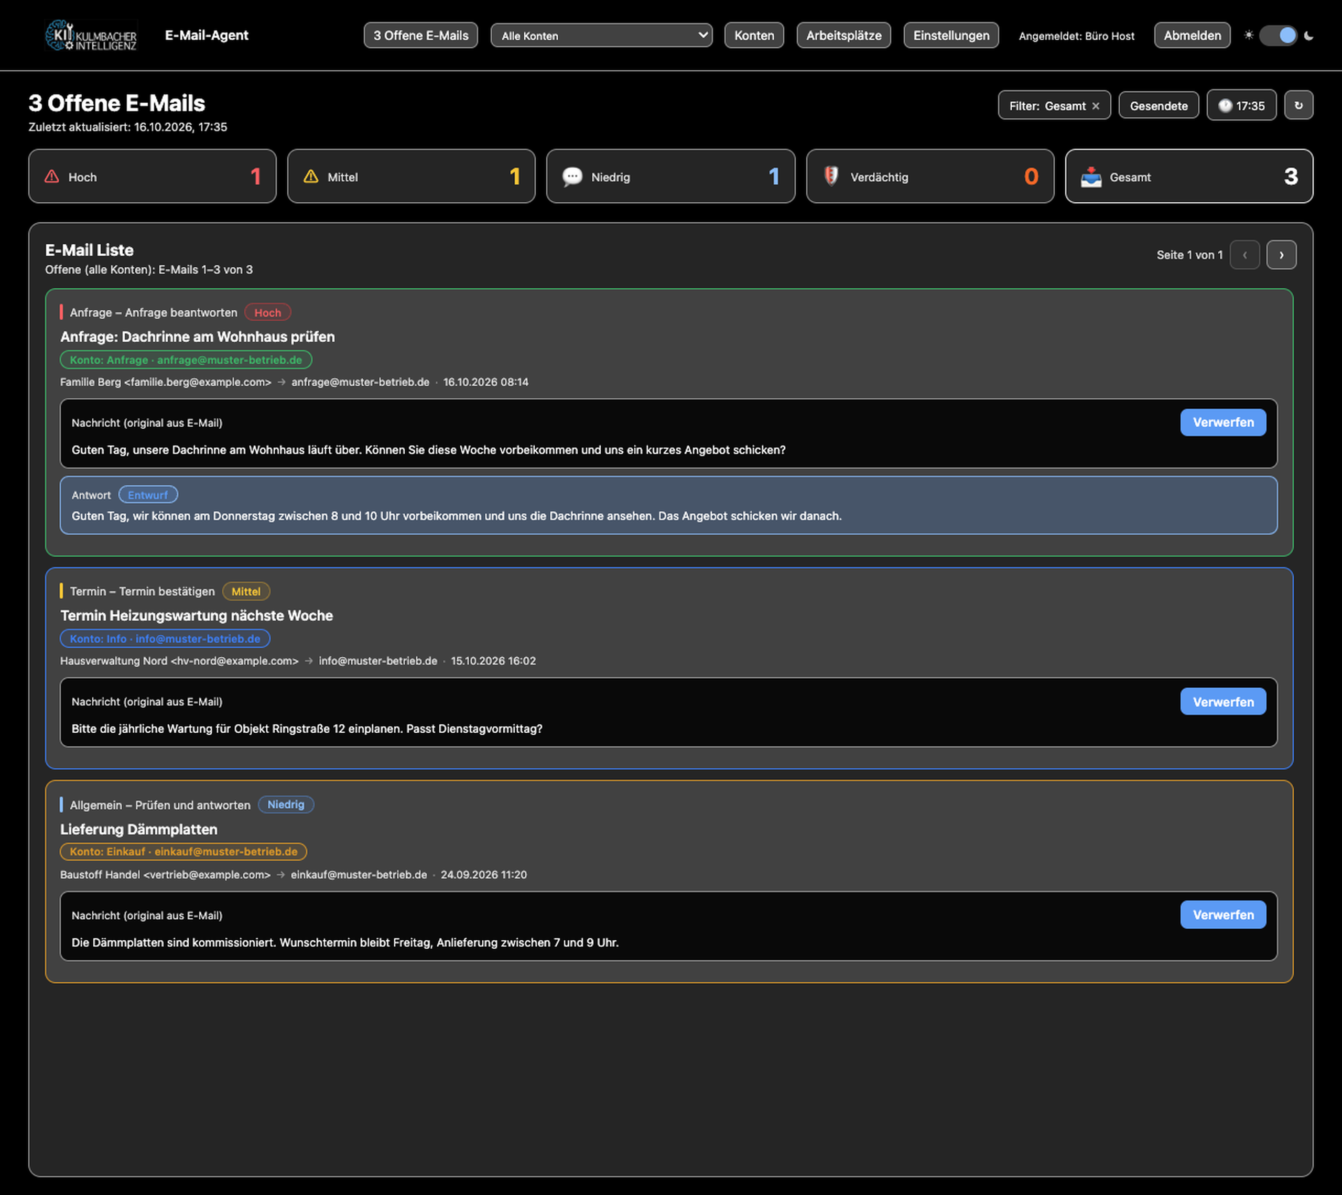The height and width of the screenshot is (1195, 1342).
Task: Log out with the Abmelden button
Action: click(1192, 36)
